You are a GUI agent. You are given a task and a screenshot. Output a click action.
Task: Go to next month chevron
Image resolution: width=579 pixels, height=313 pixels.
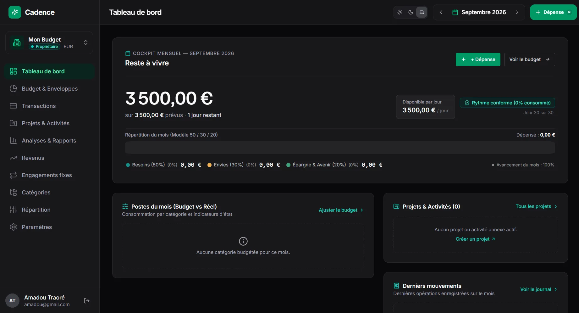click(517, 12)
